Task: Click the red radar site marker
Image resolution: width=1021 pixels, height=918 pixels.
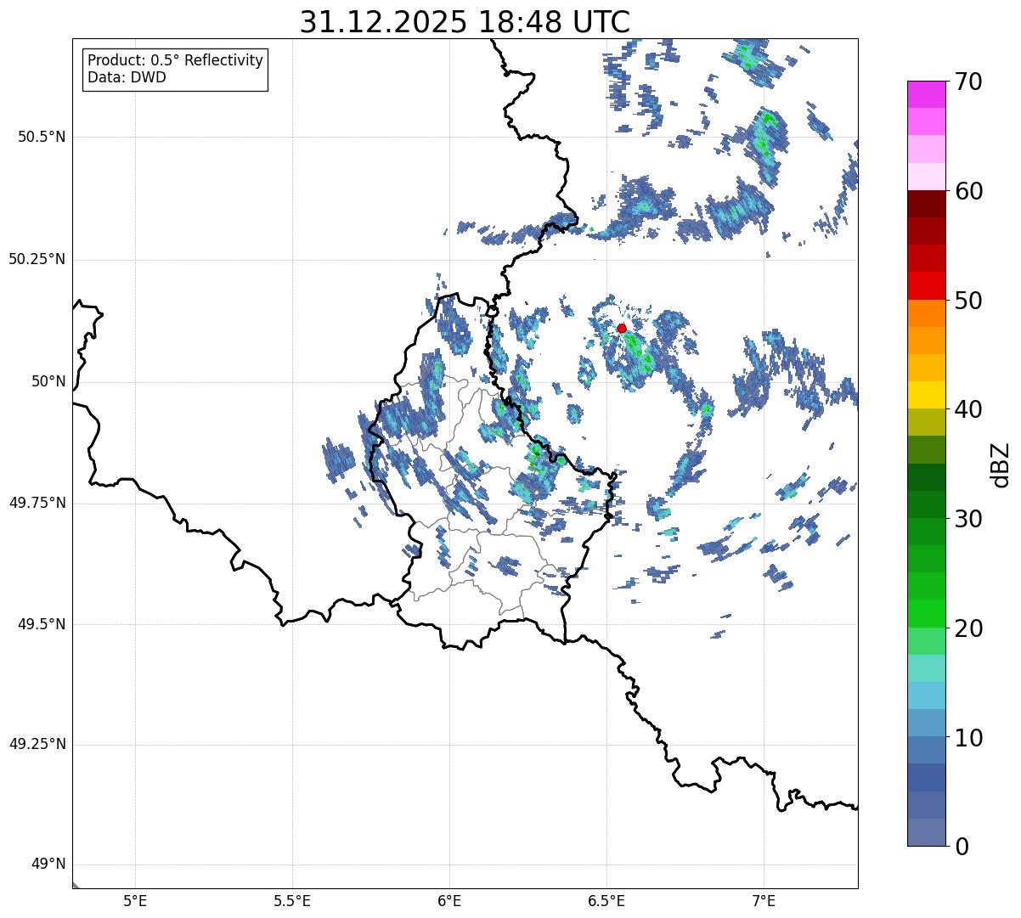Action: pos(622,328)
